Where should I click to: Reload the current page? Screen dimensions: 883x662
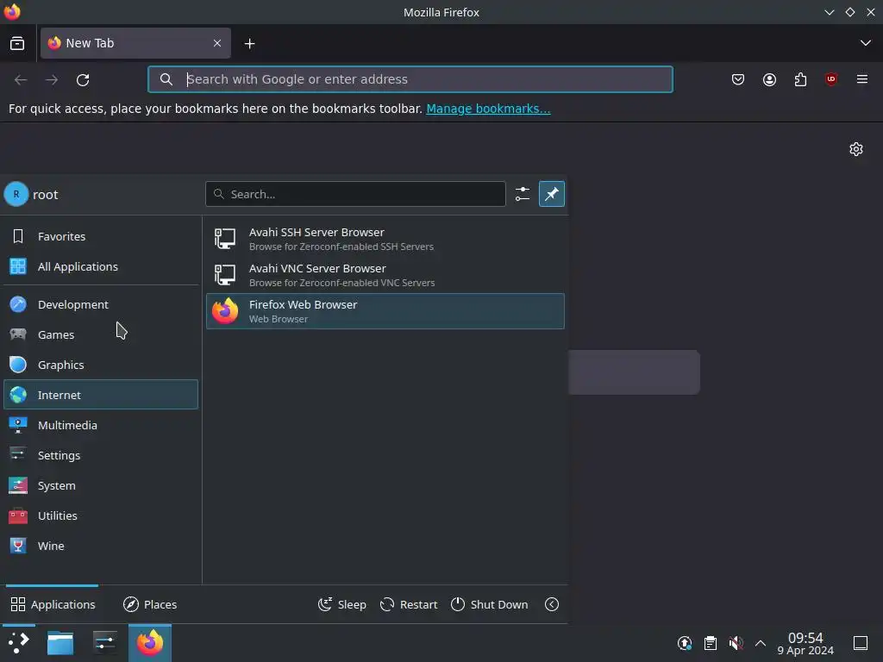tap(83, 80)
